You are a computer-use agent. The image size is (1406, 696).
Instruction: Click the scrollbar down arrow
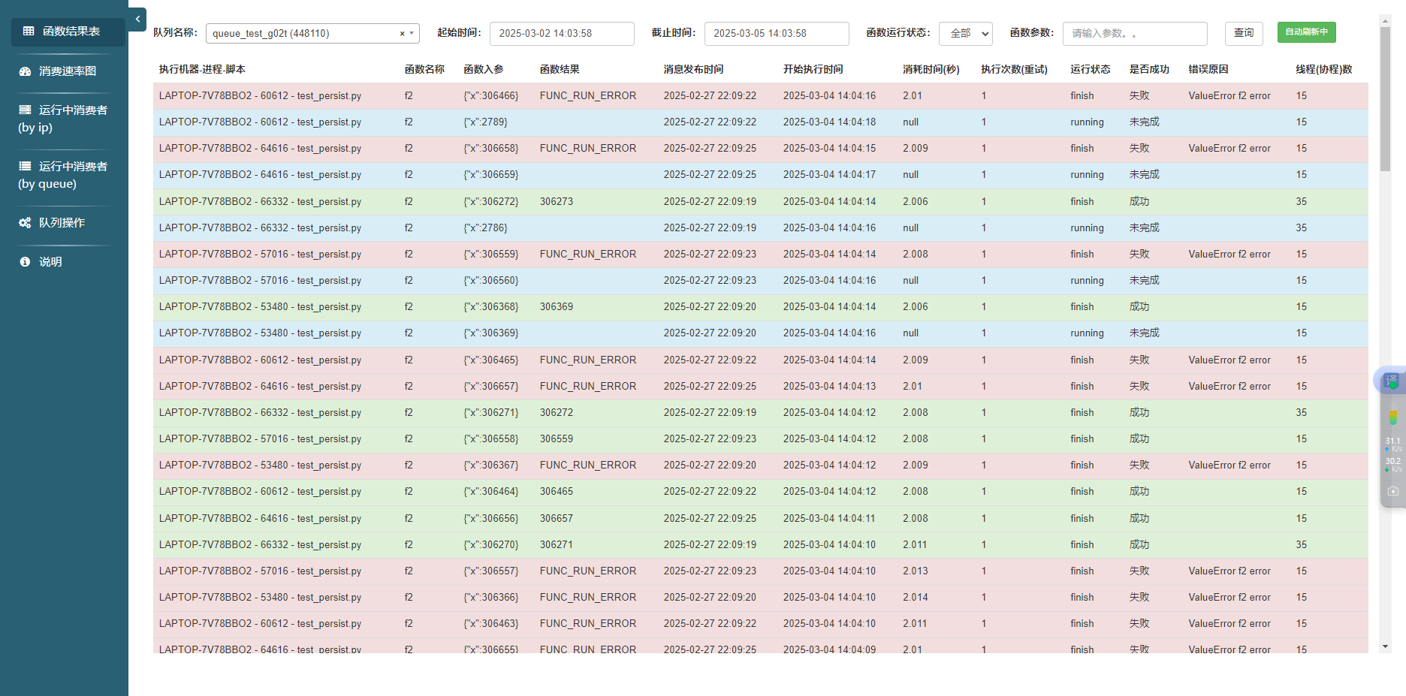tap(1385, 646)
